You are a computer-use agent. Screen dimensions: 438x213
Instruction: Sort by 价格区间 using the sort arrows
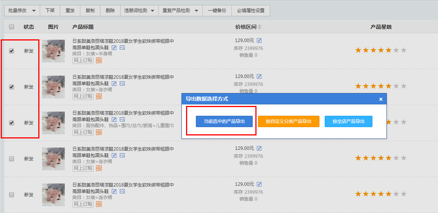pos(260,27)
